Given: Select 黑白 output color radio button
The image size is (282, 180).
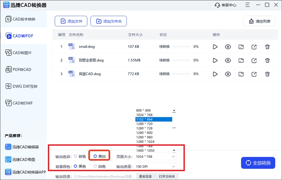Looking at the screenshot, I should (x=95, y=156).
